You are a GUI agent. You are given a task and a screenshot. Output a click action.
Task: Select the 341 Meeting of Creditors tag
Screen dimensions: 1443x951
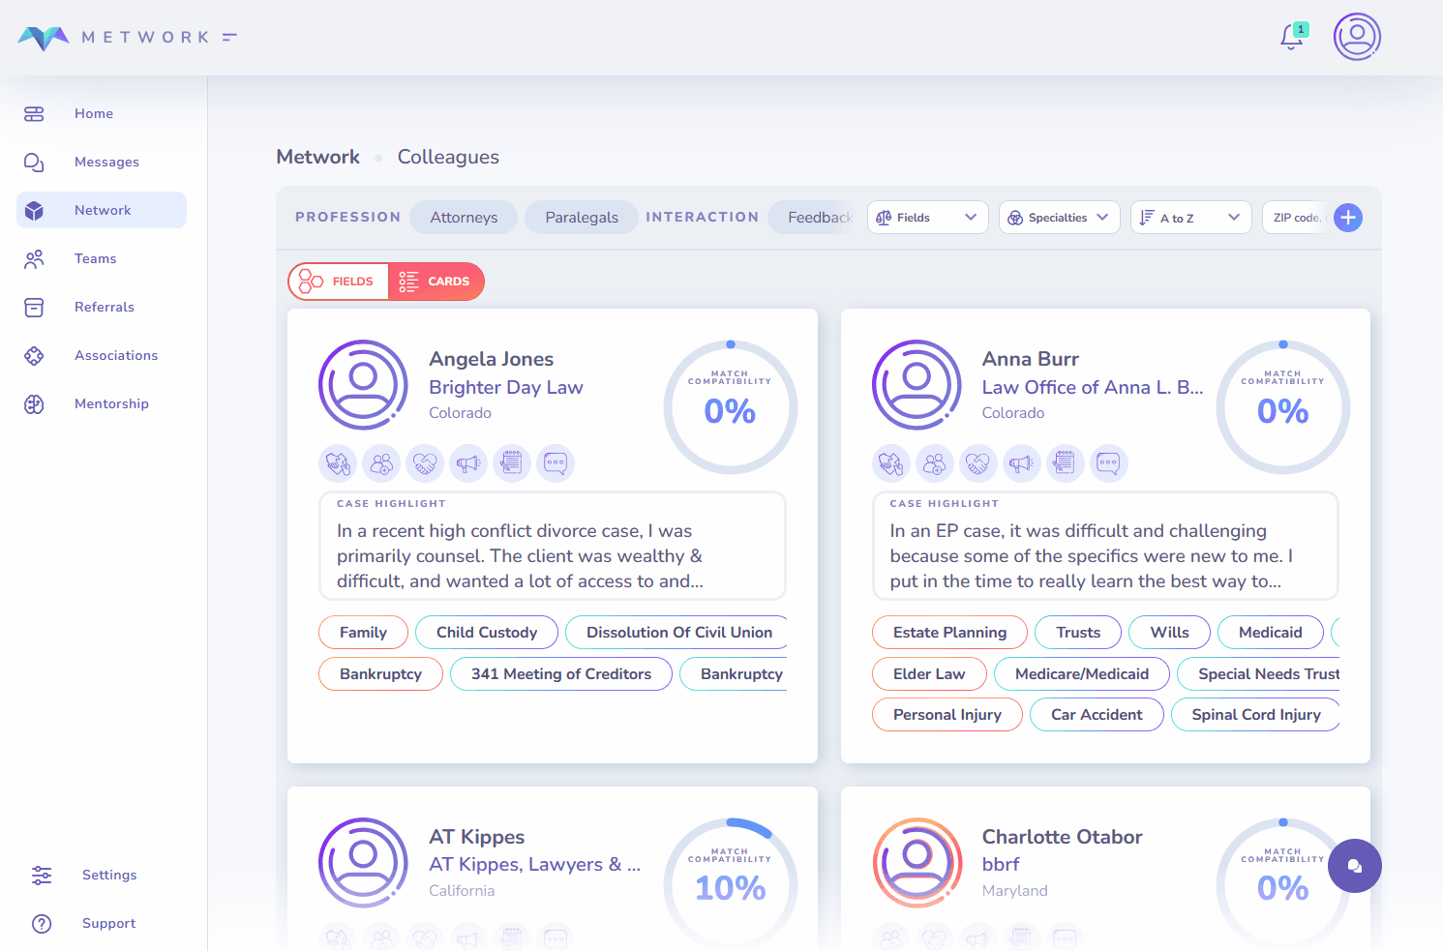point(561,674)
